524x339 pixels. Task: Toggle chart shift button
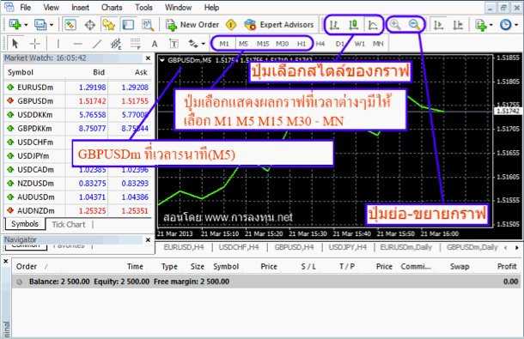(458, 25)
